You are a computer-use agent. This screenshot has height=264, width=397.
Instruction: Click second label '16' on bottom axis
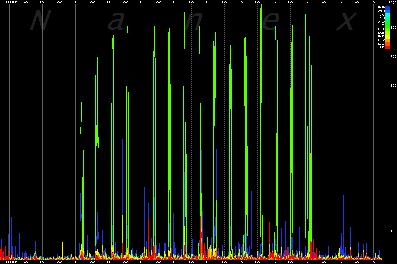(274, 262)
